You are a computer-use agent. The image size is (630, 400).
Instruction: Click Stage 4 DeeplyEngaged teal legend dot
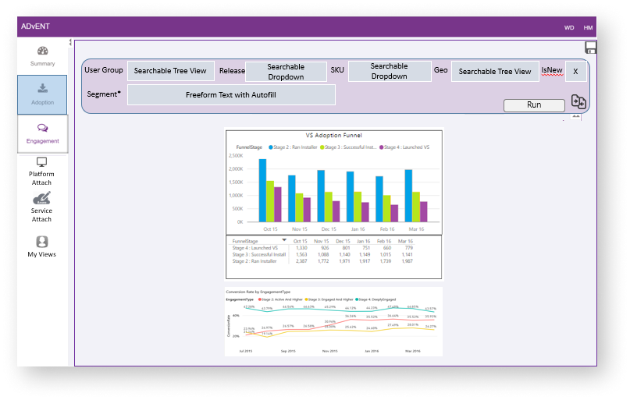click(357, 299)
